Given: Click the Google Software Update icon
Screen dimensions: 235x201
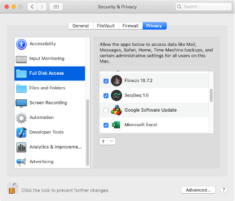Looking at the screenshot, I should coord(116,110).
